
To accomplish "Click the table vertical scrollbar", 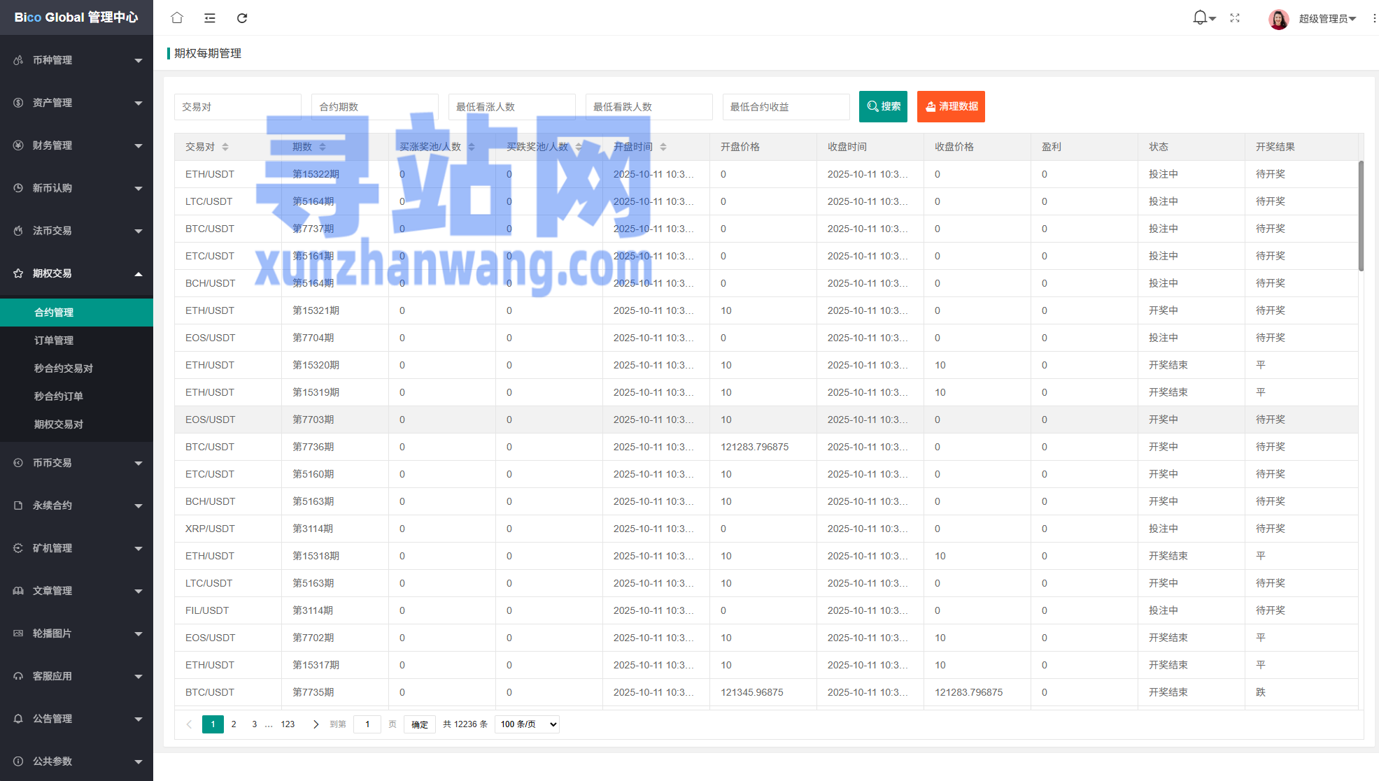I will point(1361,217).
